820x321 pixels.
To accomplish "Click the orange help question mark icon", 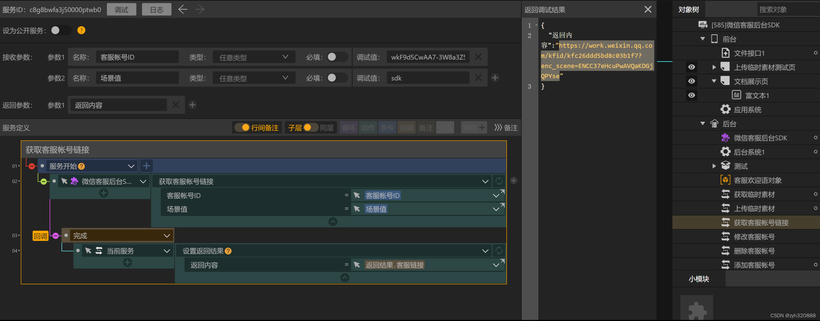I will click(81, 31).
